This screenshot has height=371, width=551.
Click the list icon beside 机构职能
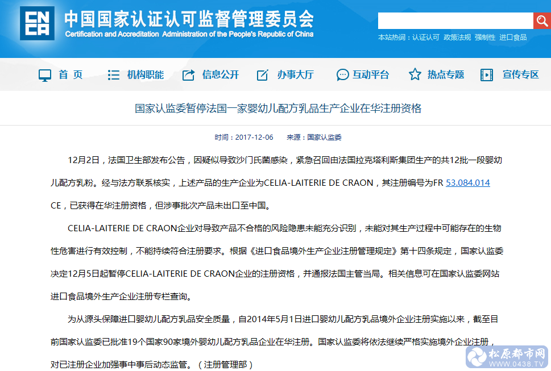pyautogui.click(x=114, y=75)
